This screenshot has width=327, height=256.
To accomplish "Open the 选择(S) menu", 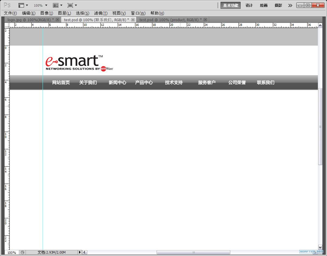I will [x=82, y=13].
